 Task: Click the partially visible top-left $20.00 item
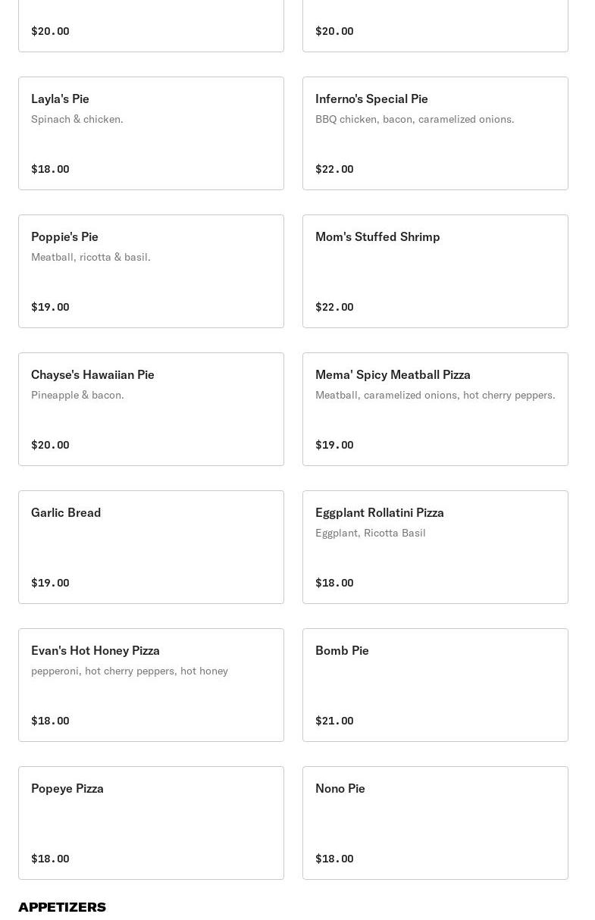click(151, 26)
